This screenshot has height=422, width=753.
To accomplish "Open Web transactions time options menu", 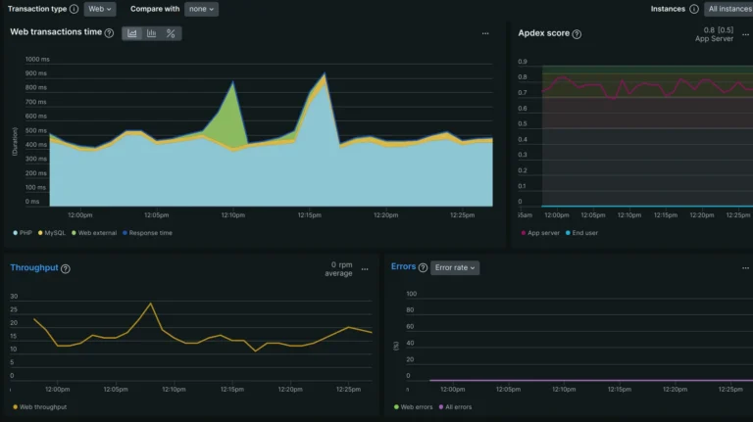I will tap(485, 33).
